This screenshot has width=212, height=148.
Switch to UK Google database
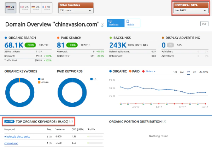click(25, 8)
